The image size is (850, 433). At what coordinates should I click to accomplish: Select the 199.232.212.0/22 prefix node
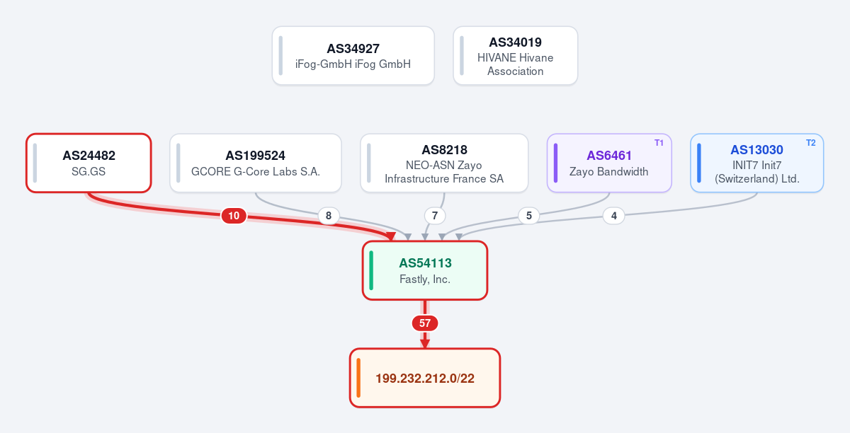(425, 378)
